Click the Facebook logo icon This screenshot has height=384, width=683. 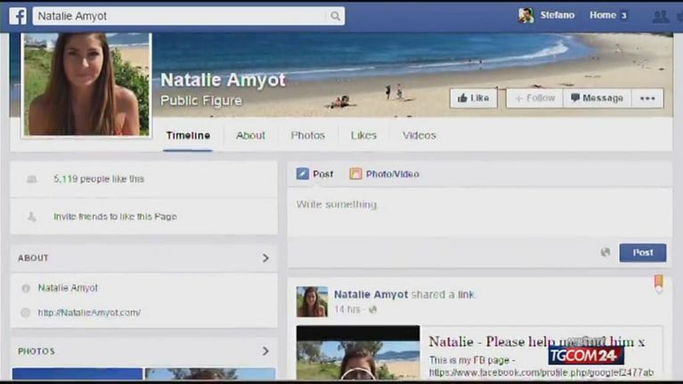(x=18, y=15)
